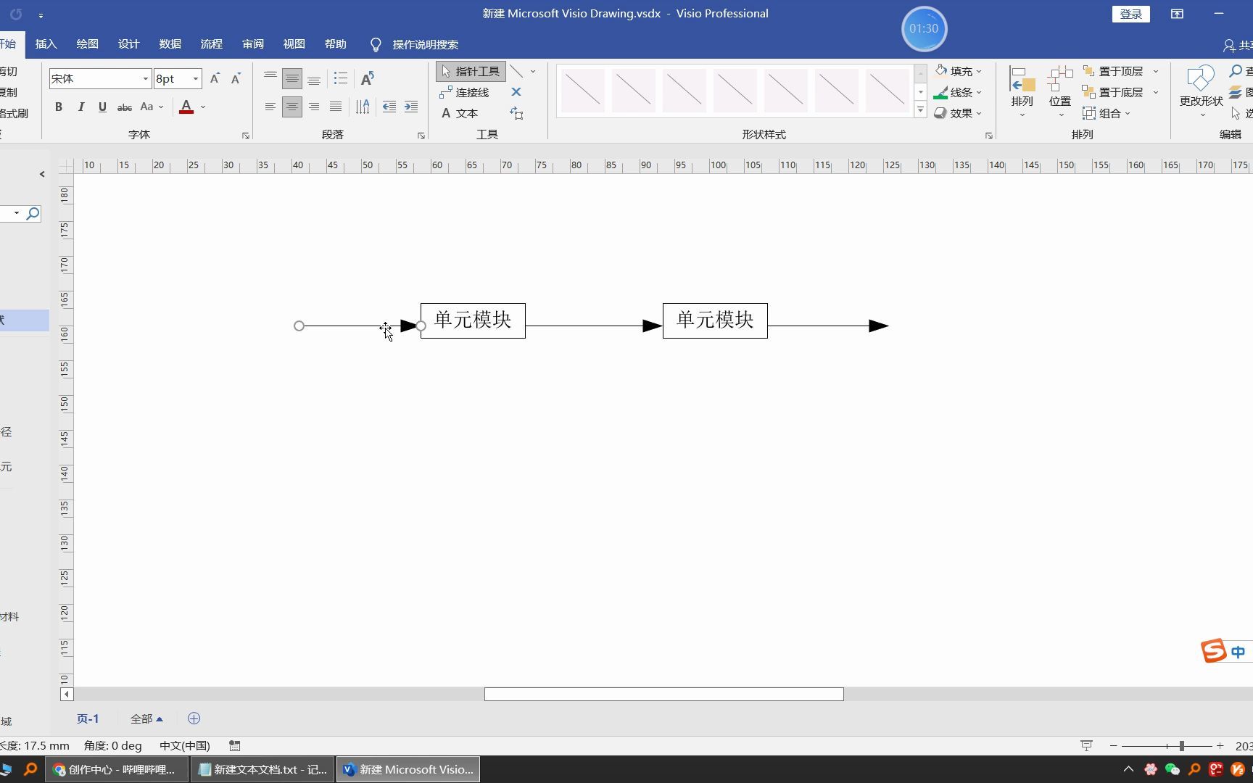The image size is (1253, 783).
Task: Choose the first shape style thumbnail
Action: click(x=583, y=90)
